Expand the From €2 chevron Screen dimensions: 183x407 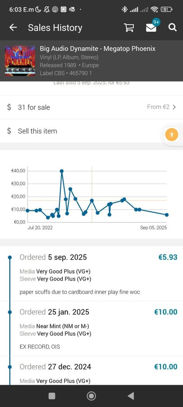[x=174, y=107]
